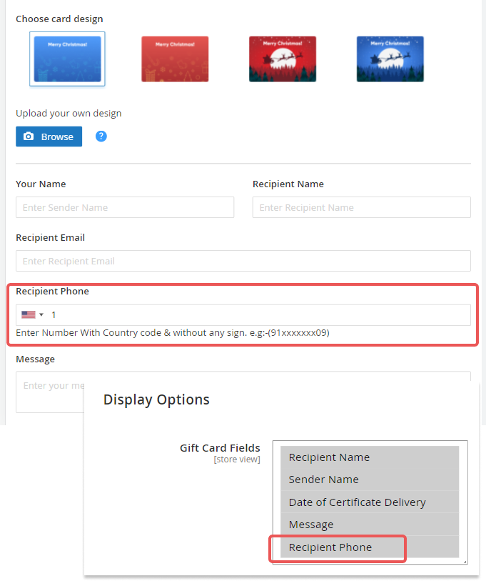
Task: Choose Date of Certificate Delivery option
Action: 369,502
